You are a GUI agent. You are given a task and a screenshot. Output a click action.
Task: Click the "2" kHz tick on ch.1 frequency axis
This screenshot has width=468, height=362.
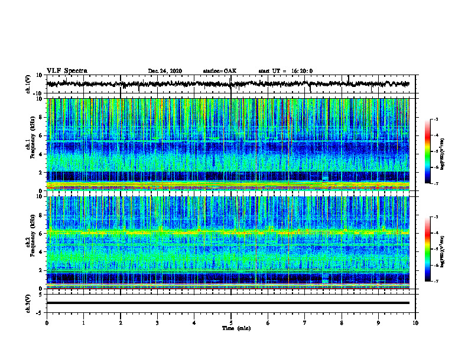[41, 172]
